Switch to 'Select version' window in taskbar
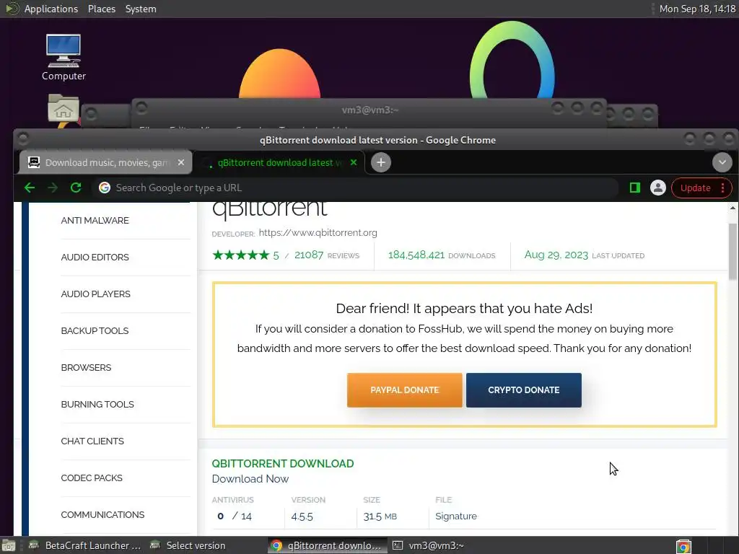Viewport: 739px width, 554px height. point(188,545)
